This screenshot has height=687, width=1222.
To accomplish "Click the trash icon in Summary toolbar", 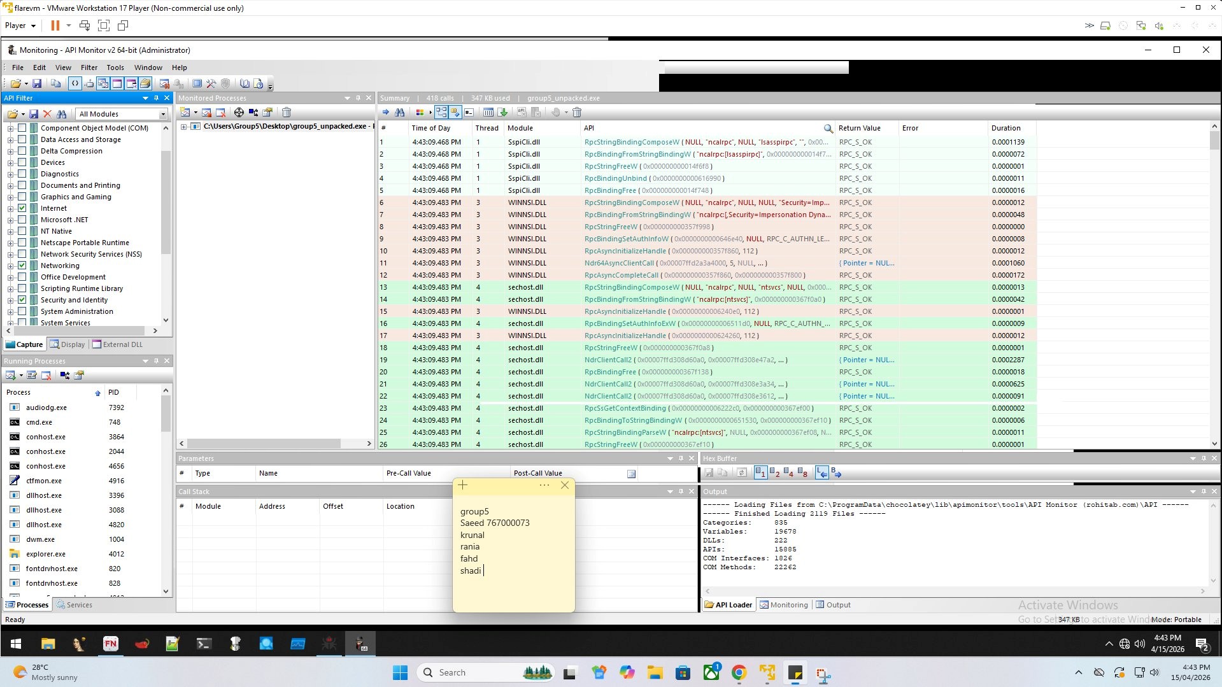I will [x=577, y=113].
